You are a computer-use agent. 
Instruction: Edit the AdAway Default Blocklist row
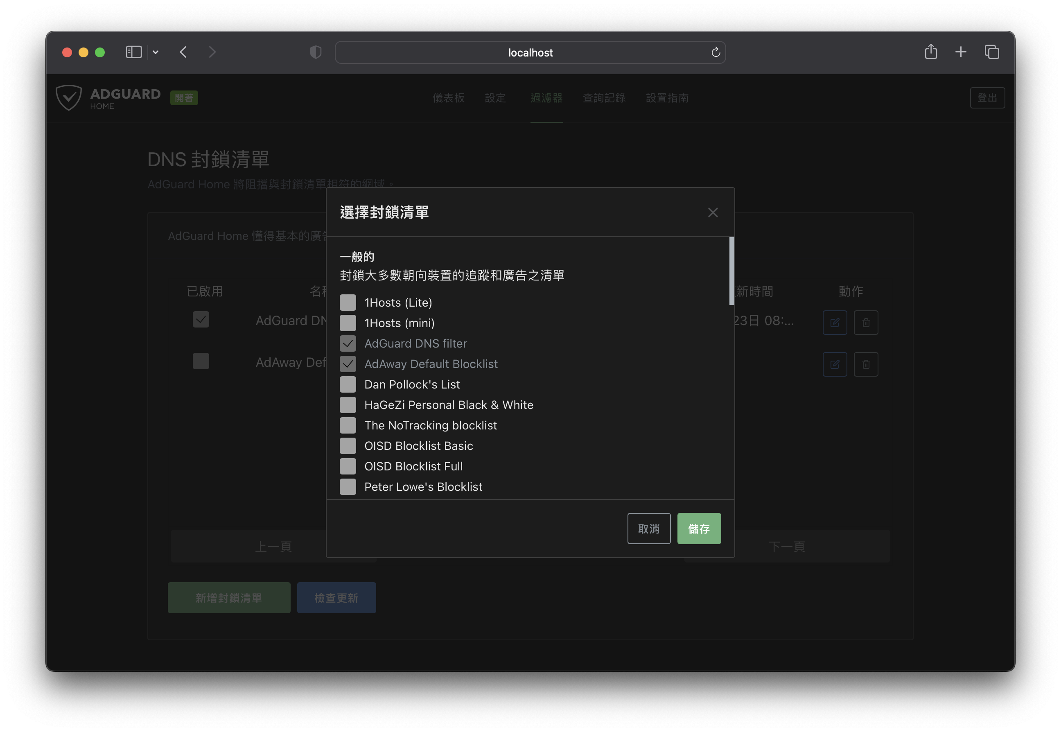pyautogui.click(x=835, y=364)
